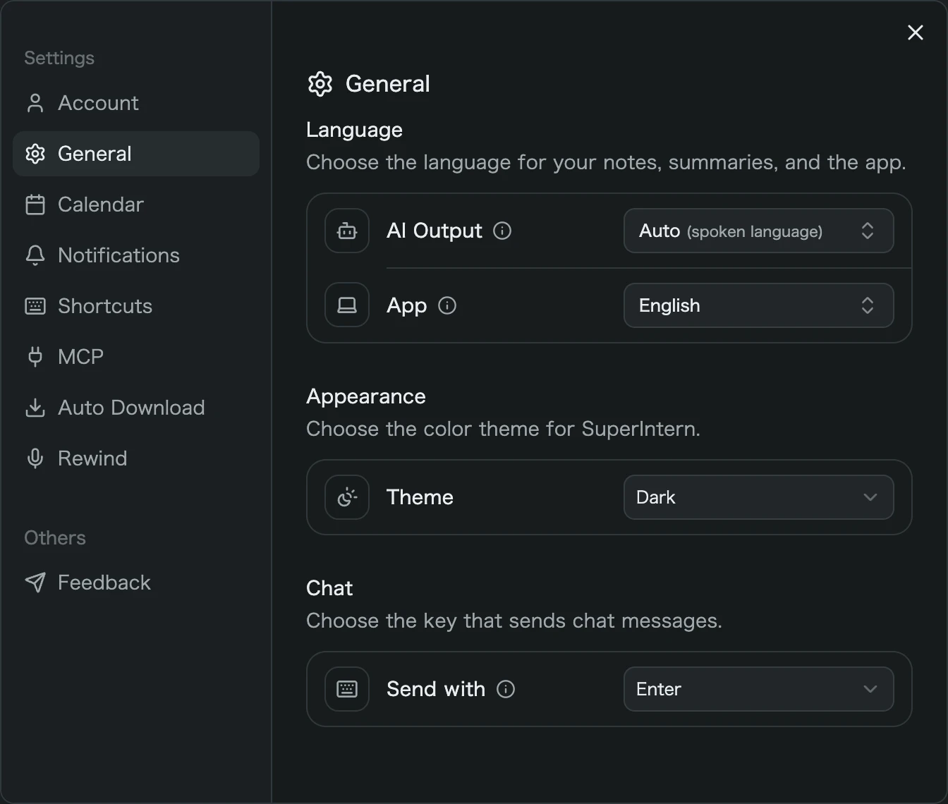Open the Shortcuts settings section
Screen dimensions: 948x804
[136, 306]
